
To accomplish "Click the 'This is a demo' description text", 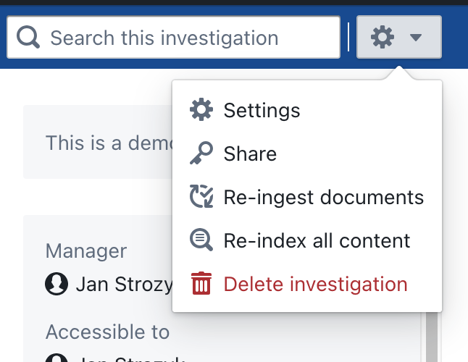I will coord(109,143).
